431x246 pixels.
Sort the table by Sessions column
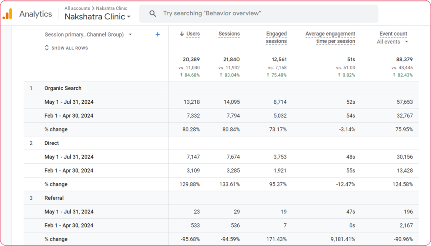(229, 34)
